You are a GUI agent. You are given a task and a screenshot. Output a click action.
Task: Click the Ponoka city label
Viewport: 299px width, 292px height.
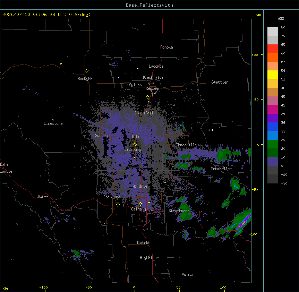166,47
